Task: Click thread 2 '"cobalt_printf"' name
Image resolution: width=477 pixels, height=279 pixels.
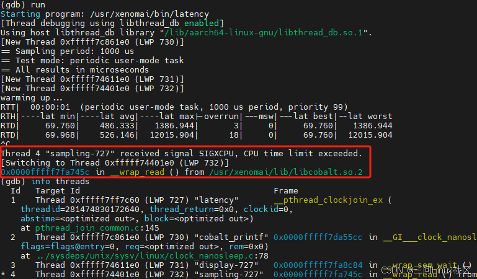Action: tap(231, 237)
